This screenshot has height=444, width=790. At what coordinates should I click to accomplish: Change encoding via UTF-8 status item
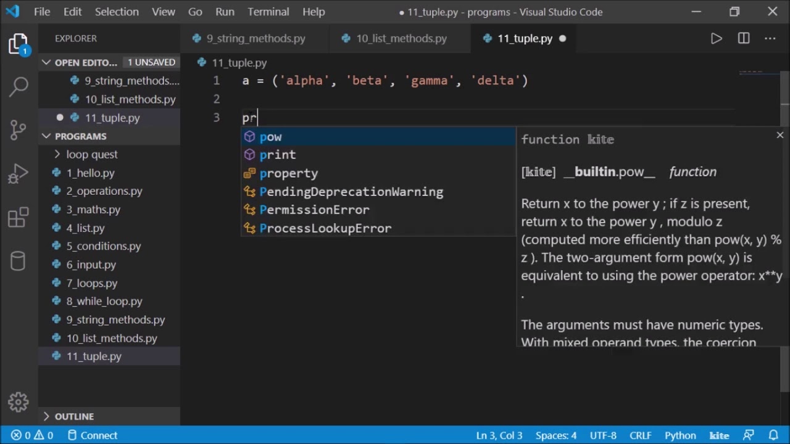pos(603,435)
